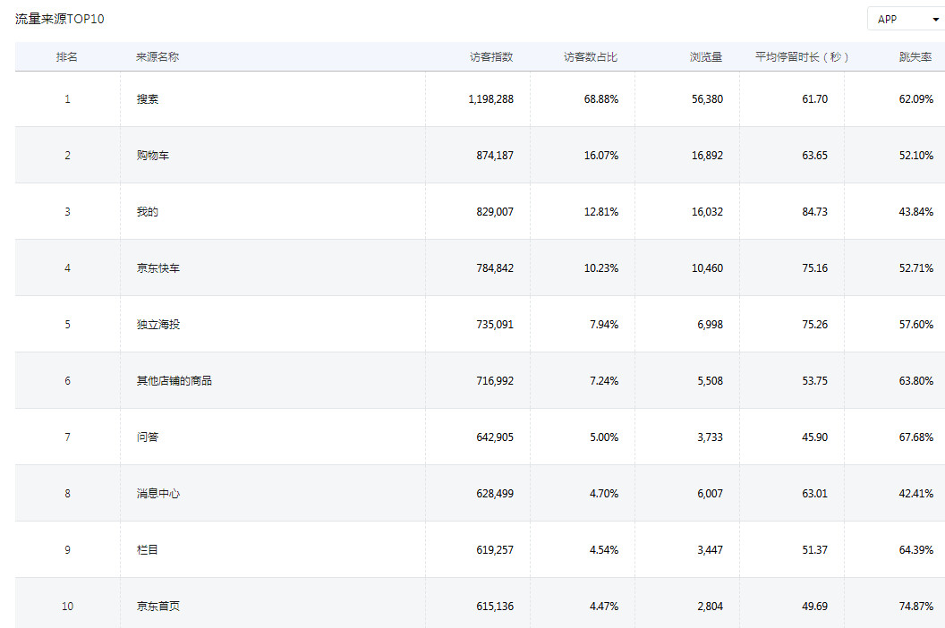The height and width of the screenshot is (628, 945).
Task: Select the 其他店铺的商品 source name
Action: (x=175, y=381)
